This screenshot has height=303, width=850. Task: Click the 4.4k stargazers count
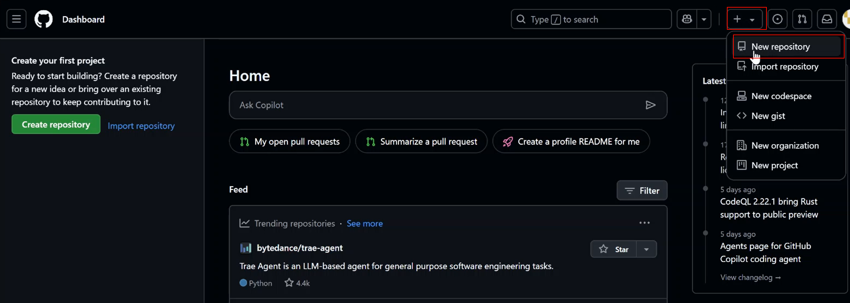coord(297,283)
